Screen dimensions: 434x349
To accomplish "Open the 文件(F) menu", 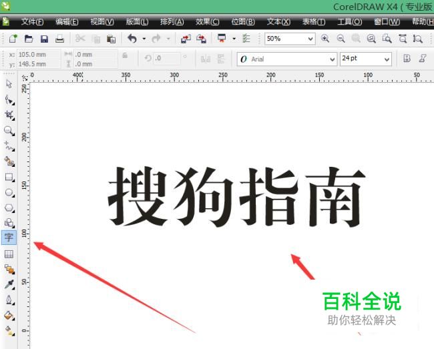I will click(32, 21).
